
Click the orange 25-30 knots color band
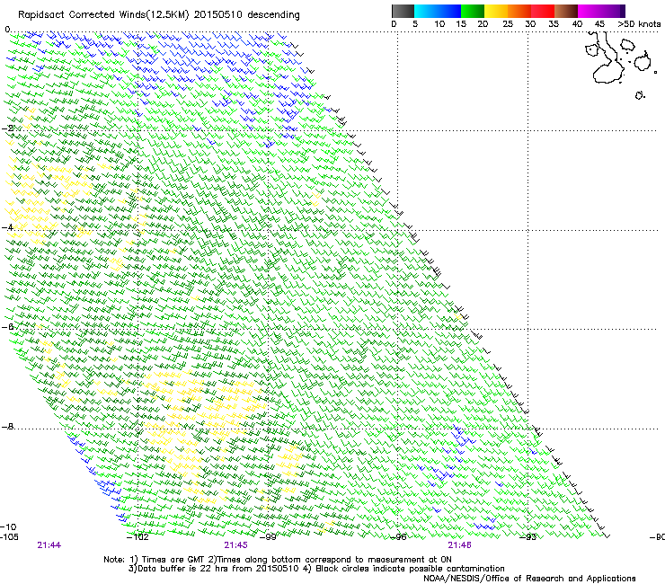[x=519, y=11]
